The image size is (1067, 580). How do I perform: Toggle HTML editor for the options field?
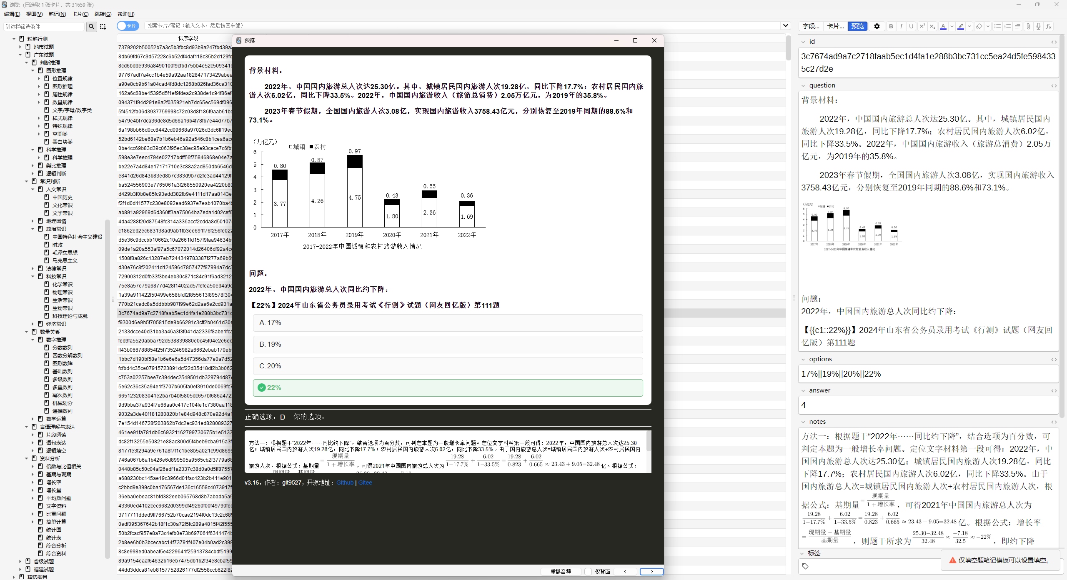(x=1054, y=359)
